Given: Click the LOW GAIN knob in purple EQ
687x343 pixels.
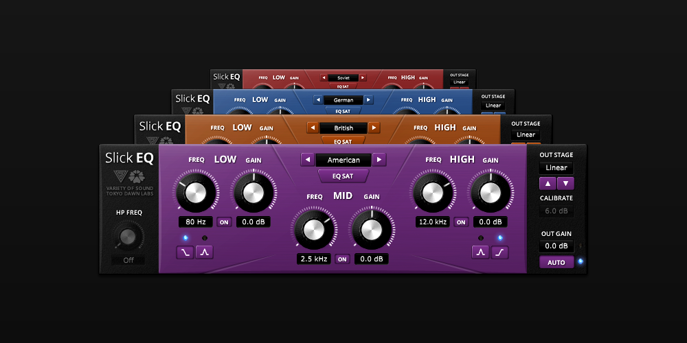Looking at the screenshot, I should click(x=254, y=193).
